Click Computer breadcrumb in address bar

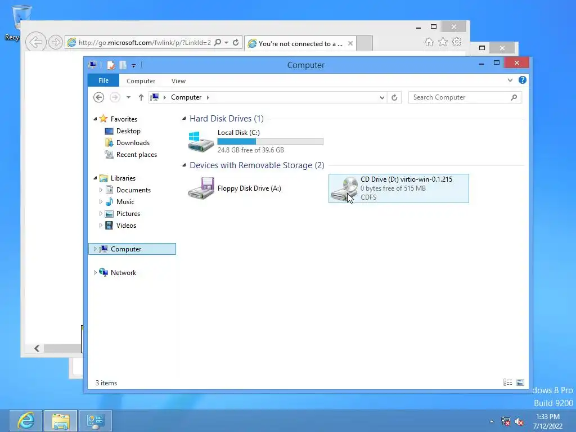(x=186, y=97)
